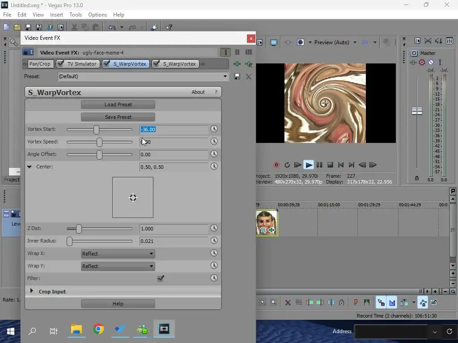Screen dimensions: 458x343
Task: Open the File menu
Action: (7, 15)
